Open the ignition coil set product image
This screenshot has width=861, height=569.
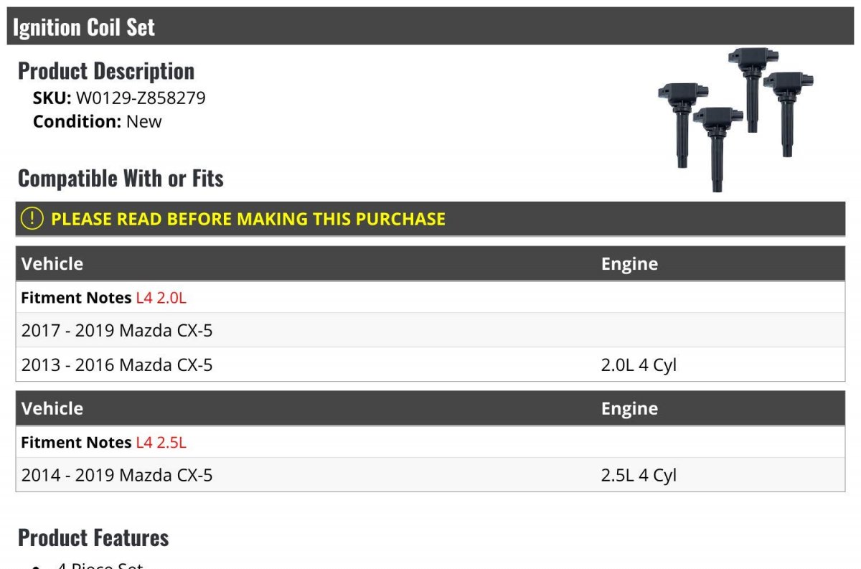(x=735, y=119)
